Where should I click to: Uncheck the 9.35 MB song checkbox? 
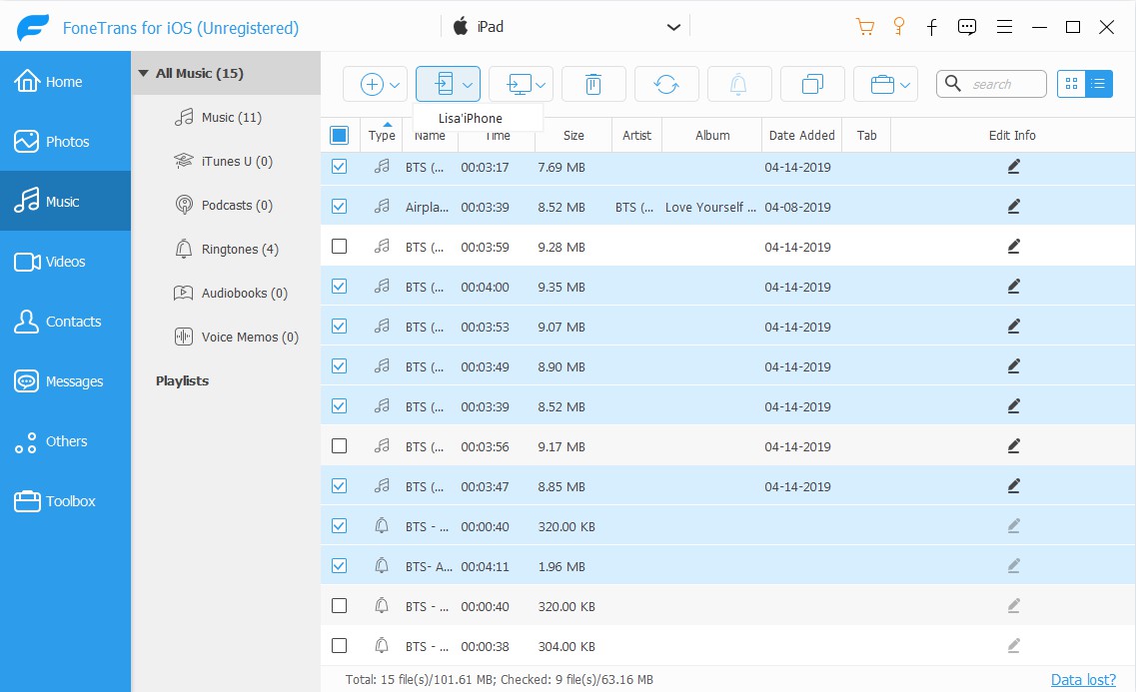[x=339, y=286]
